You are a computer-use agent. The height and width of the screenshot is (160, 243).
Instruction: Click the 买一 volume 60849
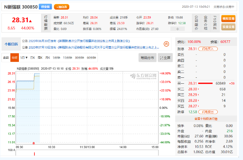220,83
